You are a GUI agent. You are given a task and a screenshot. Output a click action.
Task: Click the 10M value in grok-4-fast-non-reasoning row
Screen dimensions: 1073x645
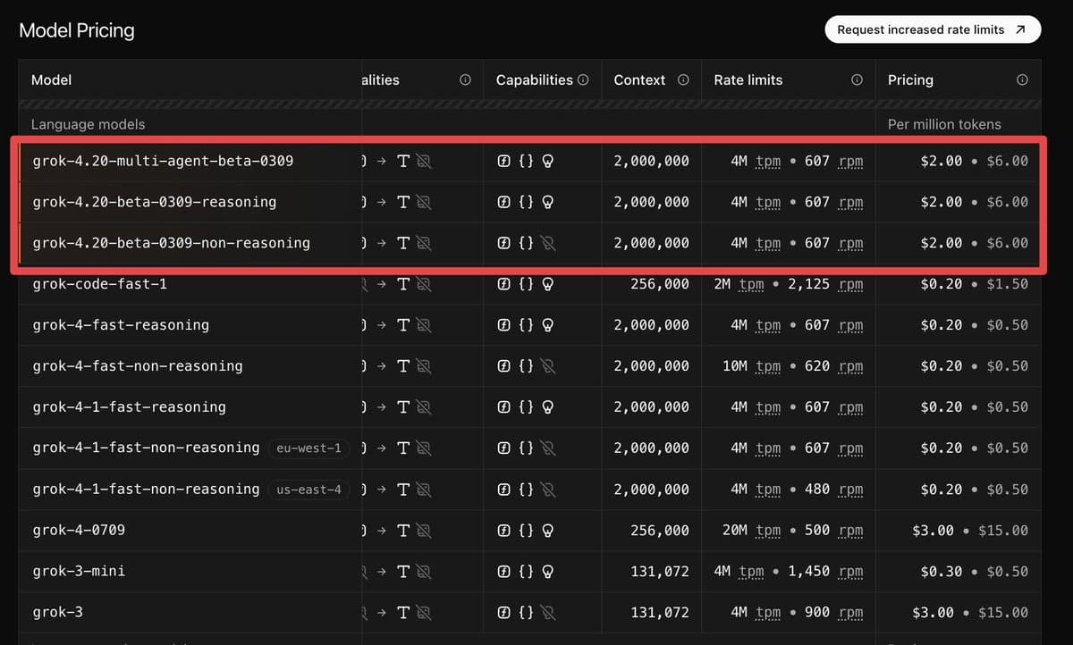(x=735, y=366)
